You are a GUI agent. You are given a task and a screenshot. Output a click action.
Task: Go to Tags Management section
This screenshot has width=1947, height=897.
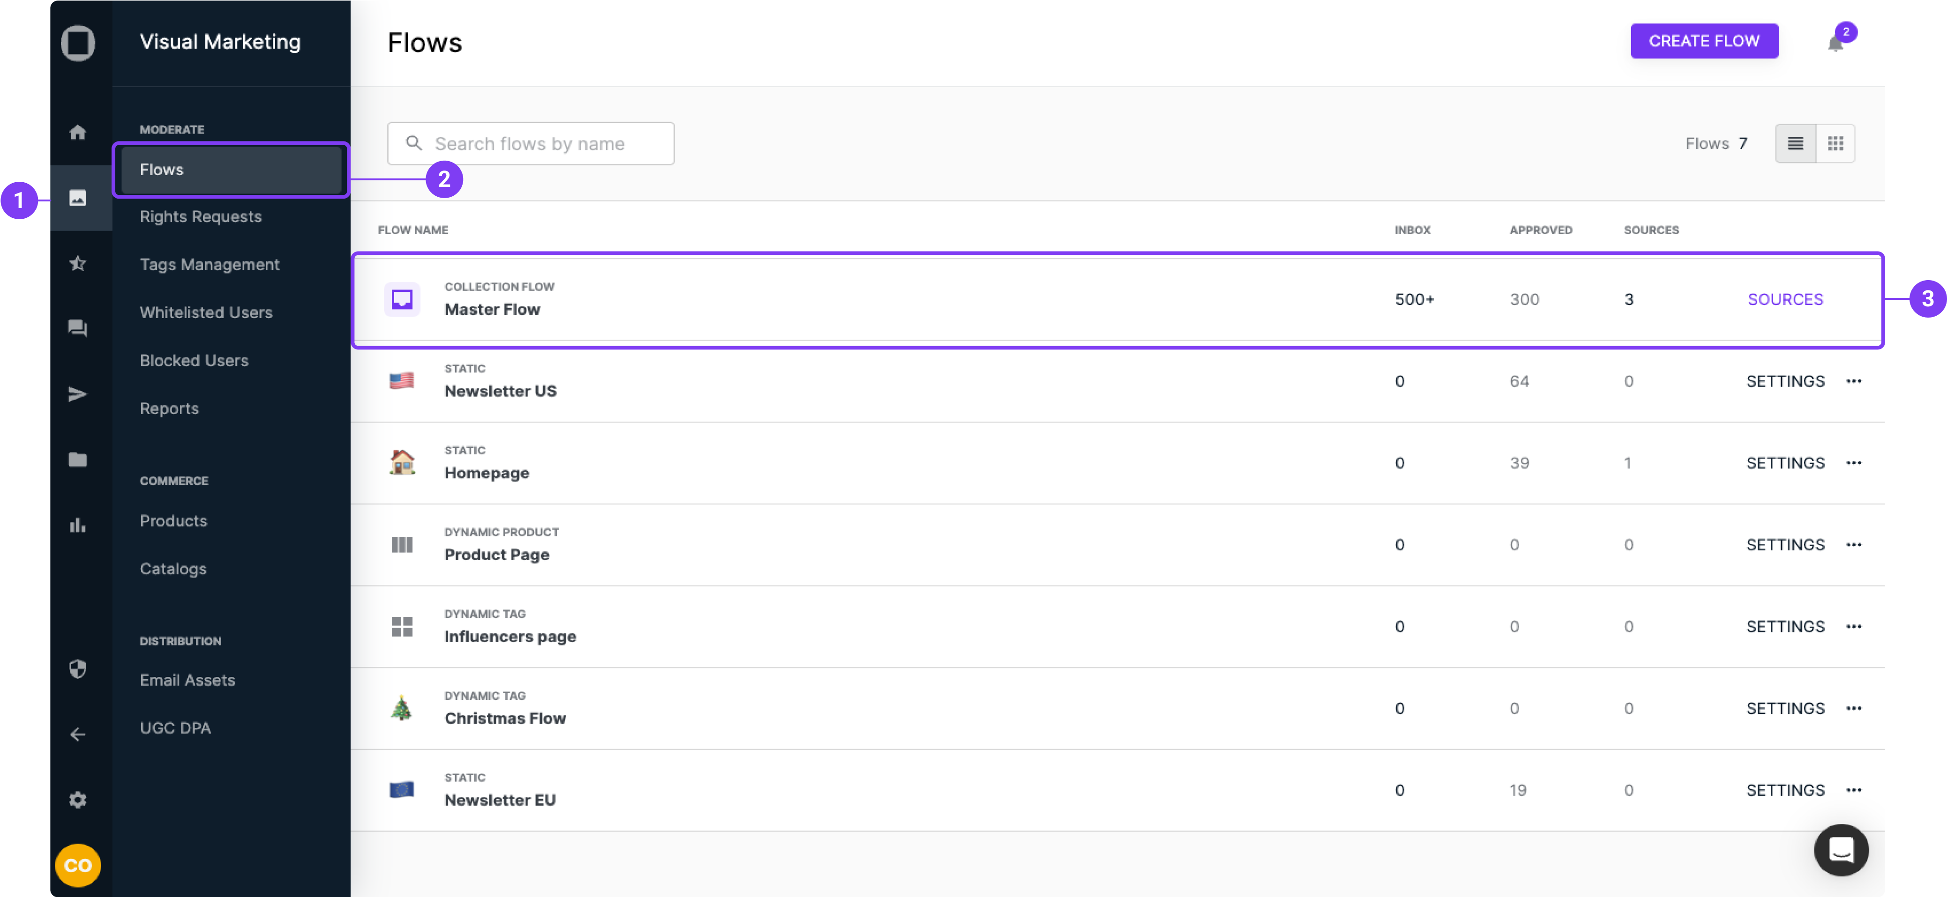[x=210, y=264]
